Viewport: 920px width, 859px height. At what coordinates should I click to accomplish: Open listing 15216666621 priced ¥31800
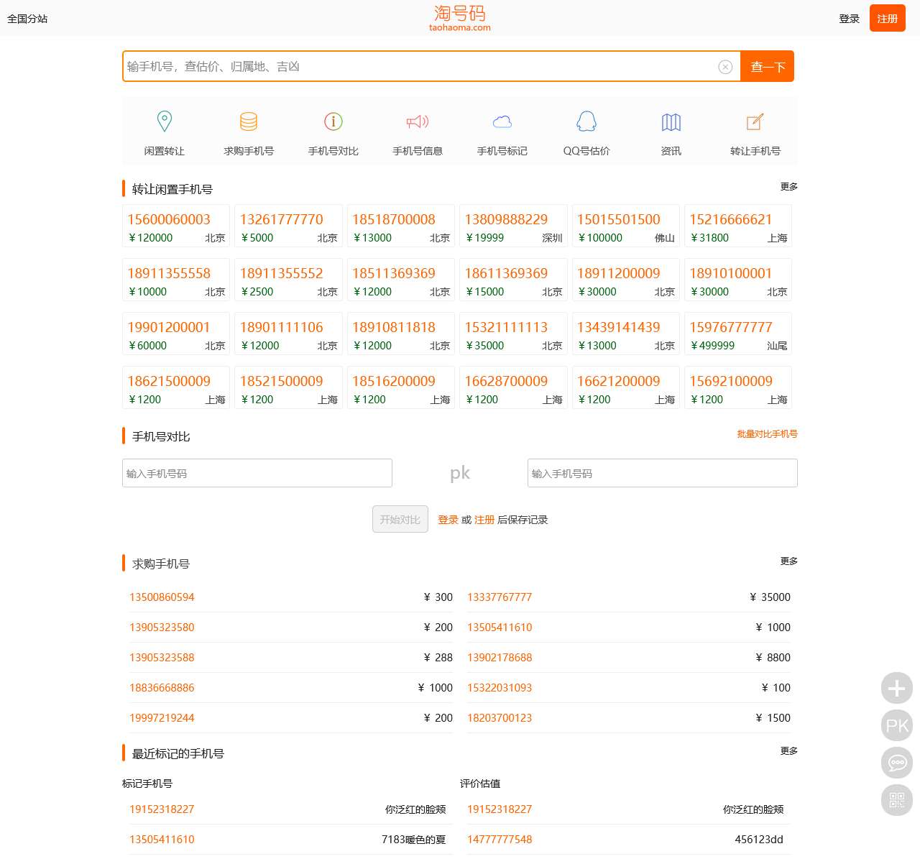(738, 226)
